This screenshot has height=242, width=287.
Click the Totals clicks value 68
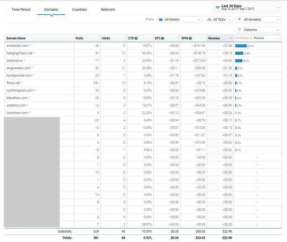click(123, 238)
